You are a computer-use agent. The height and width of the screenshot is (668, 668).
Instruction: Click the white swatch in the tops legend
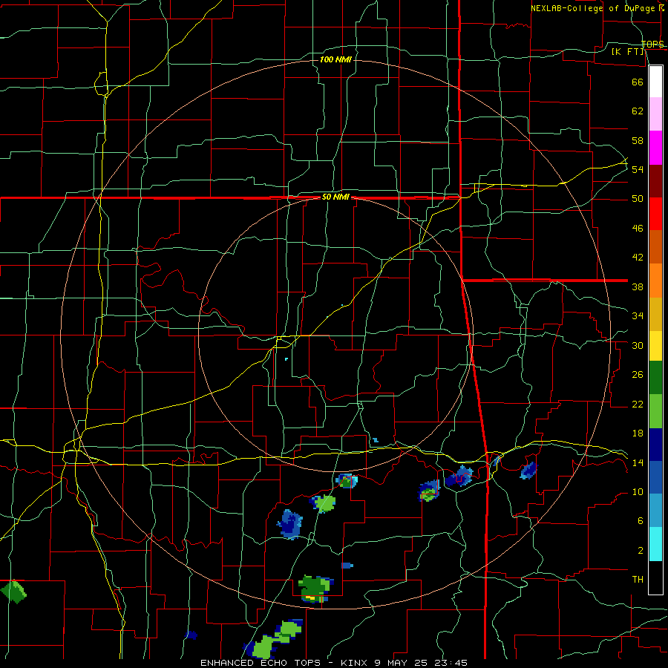655,82
